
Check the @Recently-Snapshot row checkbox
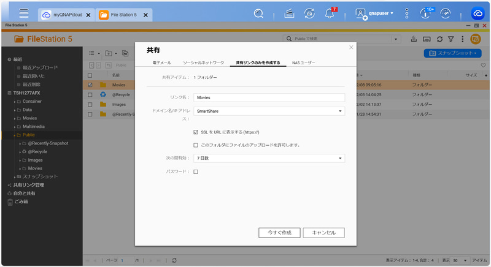click(x=90, y=115)
